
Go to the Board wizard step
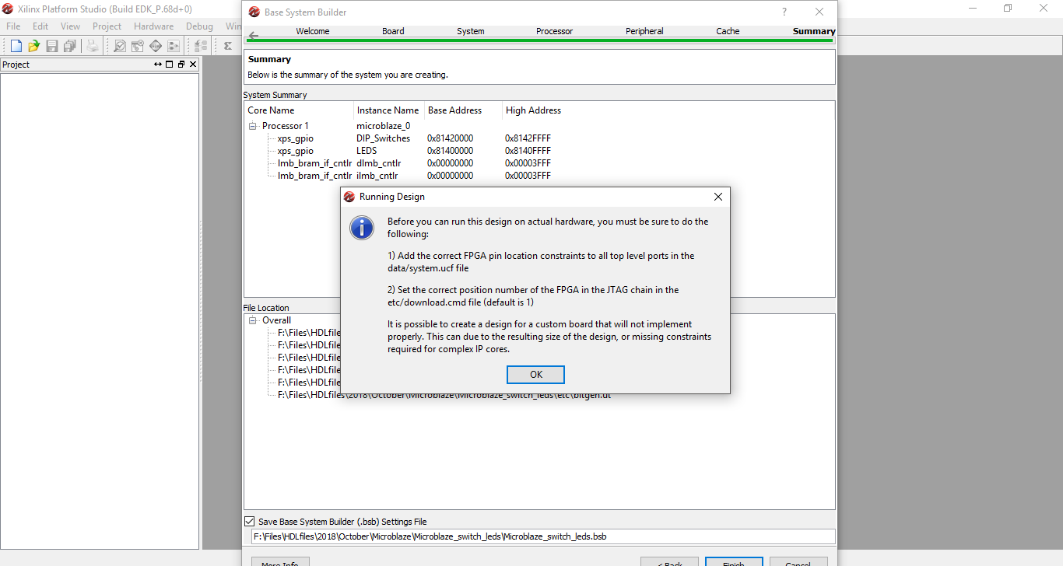tap(393, 31)
